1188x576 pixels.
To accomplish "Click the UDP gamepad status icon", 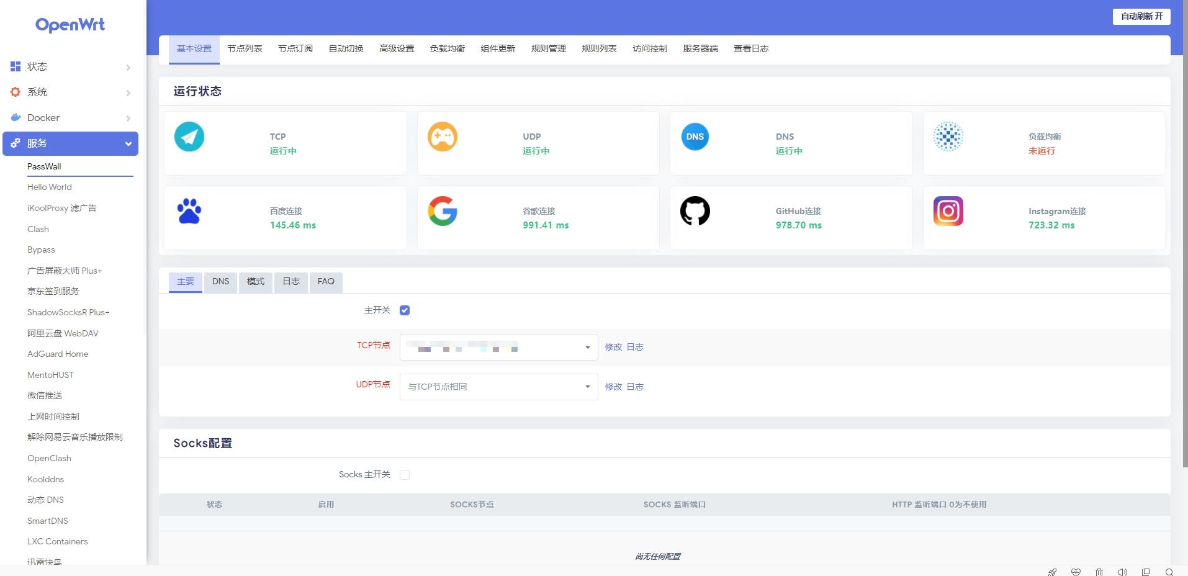I will tap(443, 137).
